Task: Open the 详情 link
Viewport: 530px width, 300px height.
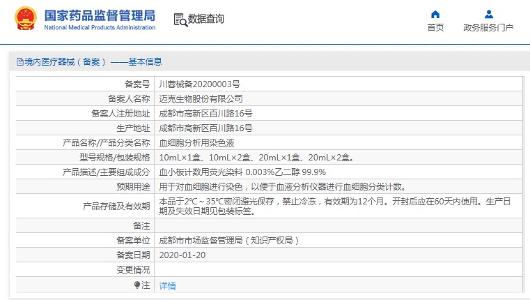Action: coord(167,286)
